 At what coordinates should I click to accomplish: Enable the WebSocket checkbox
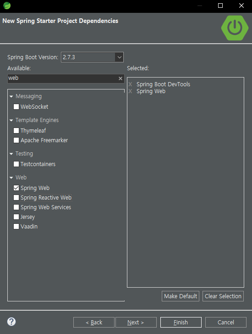click(x=16, y=107)
